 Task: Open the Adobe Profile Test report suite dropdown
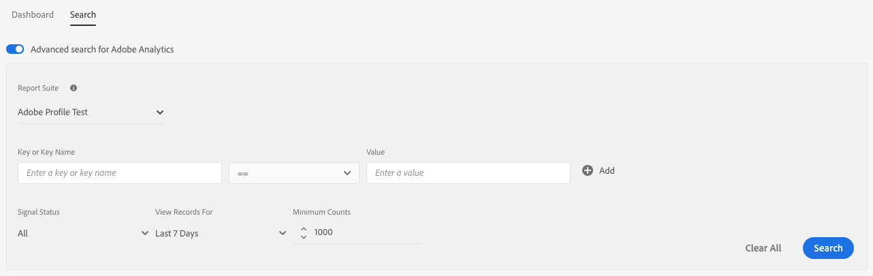coord(90,112)
